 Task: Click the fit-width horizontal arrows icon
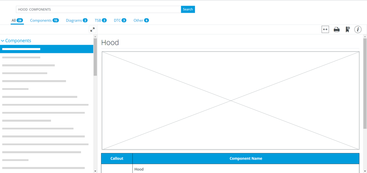(325, 30)
